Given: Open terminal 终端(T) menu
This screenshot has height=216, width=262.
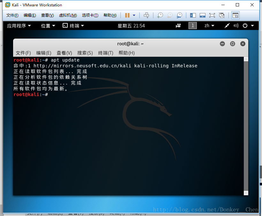Looking at the screenshot, I should click(106, 53).
